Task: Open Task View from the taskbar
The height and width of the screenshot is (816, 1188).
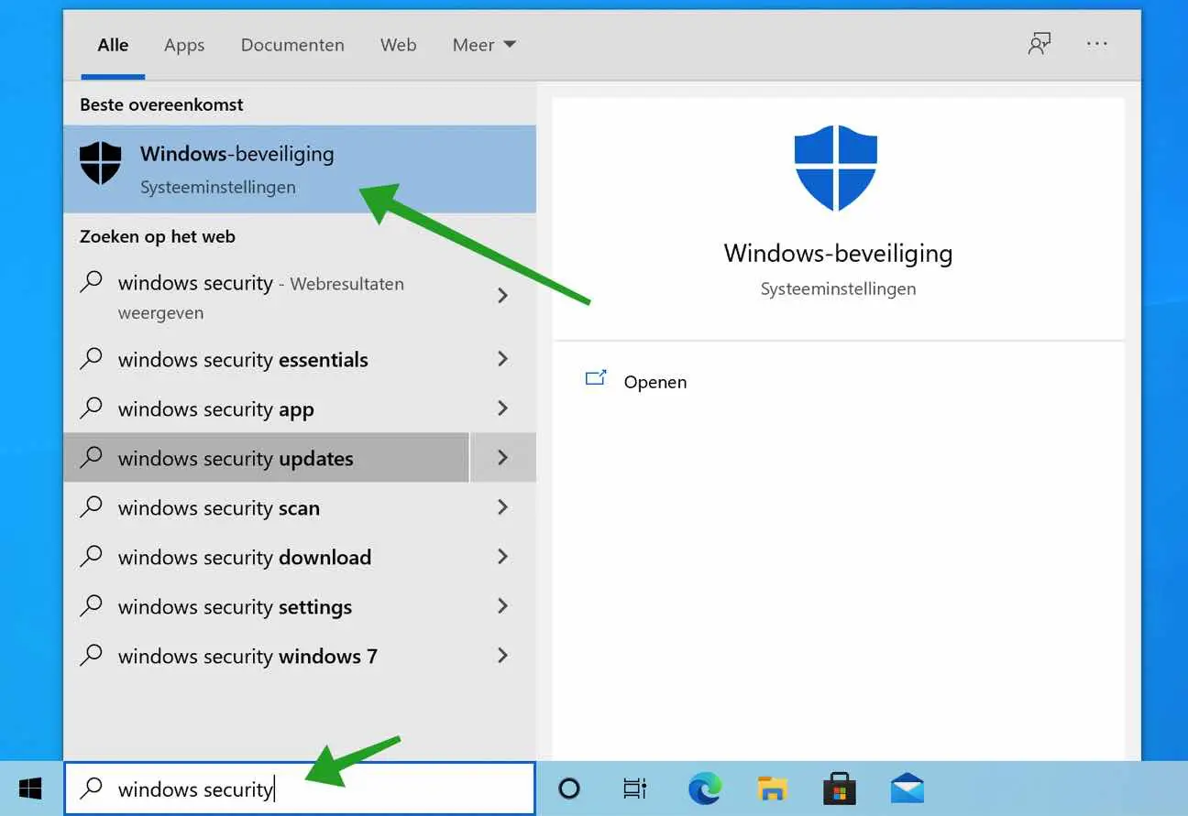Action: (x=634, y=789)
